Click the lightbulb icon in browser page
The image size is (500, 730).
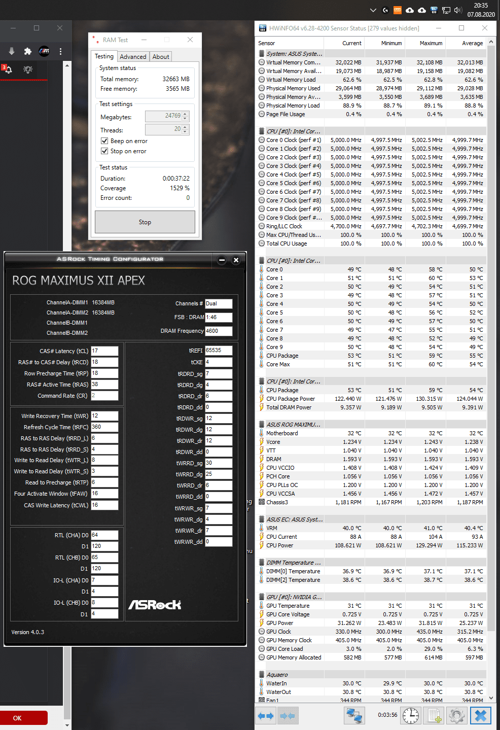pyautogui.click(x=28, y=69)
